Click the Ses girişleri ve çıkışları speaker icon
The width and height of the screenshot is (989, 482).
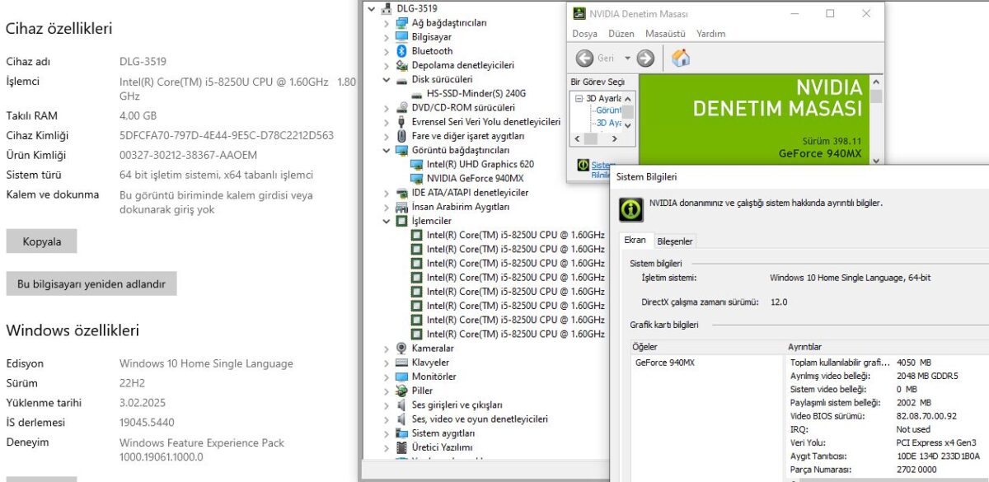tap(401, 405)
